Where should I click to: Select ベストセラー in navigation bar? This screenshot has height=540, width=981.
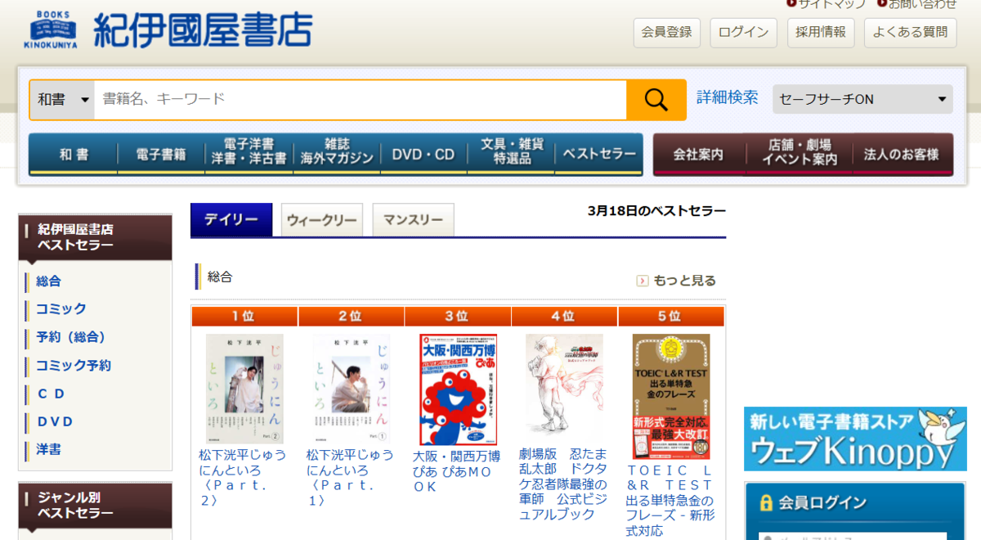point(599,154)
